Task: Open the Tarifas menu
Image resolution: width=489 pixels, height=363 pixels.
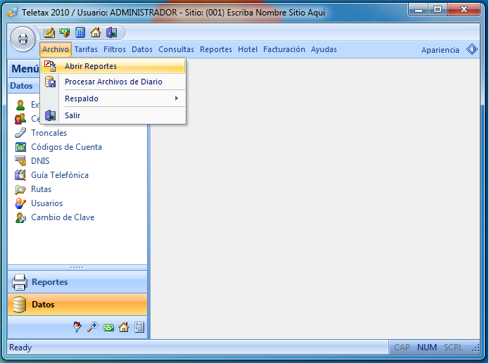Action: [x=86, y=49]
